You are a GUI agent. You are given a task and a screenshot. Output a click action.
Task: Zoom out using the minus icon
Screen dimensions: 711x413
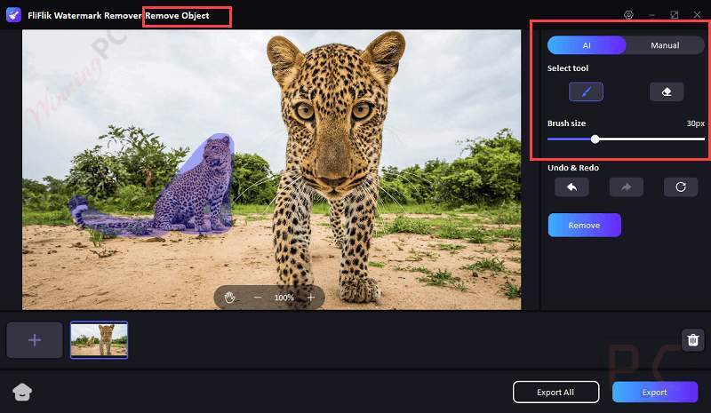(257, 298)
